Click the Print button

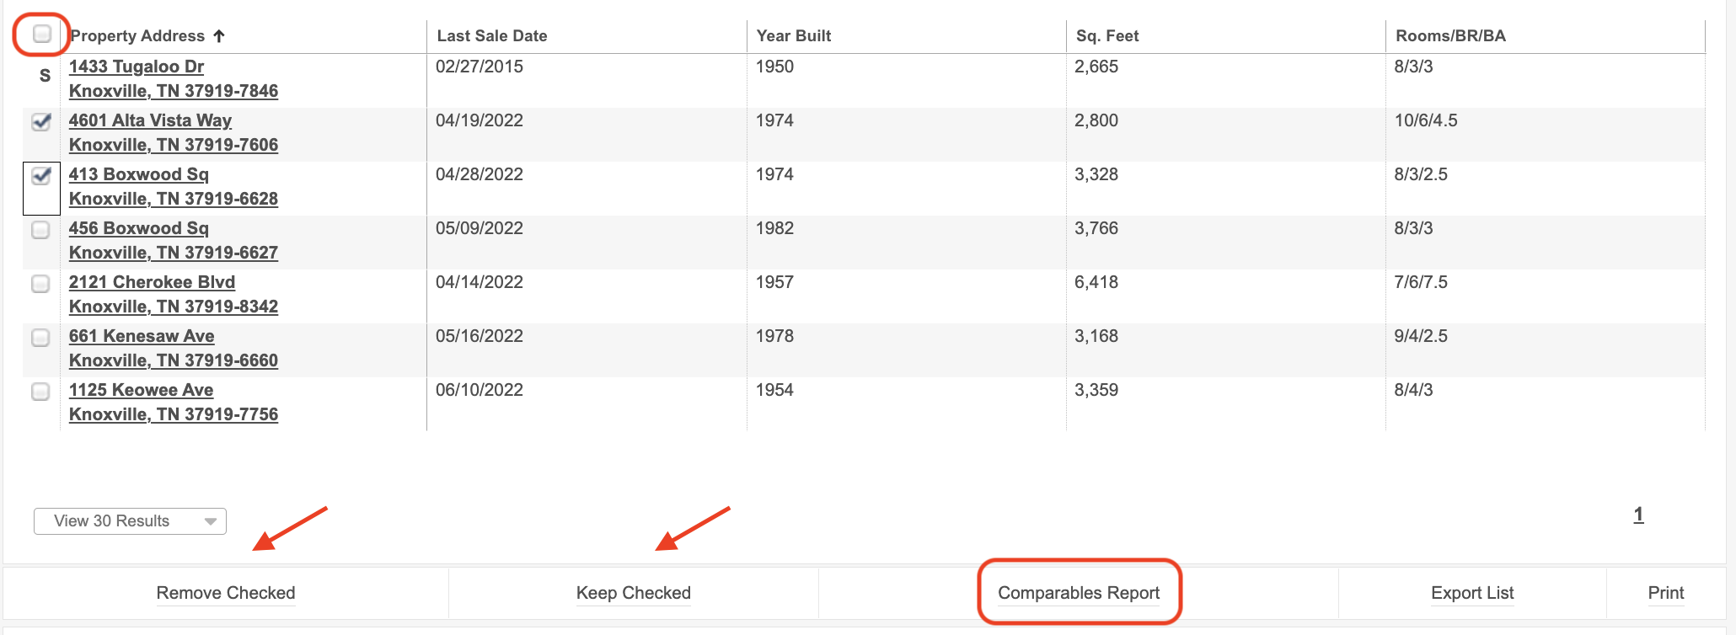pos(1665,593)
